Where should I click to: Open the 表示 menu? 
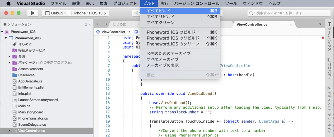(90, 3)
